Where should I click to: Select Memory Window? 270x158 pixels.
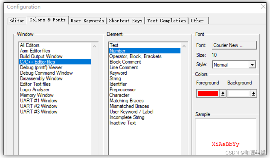pyautogui.click(x=55, y=95)
